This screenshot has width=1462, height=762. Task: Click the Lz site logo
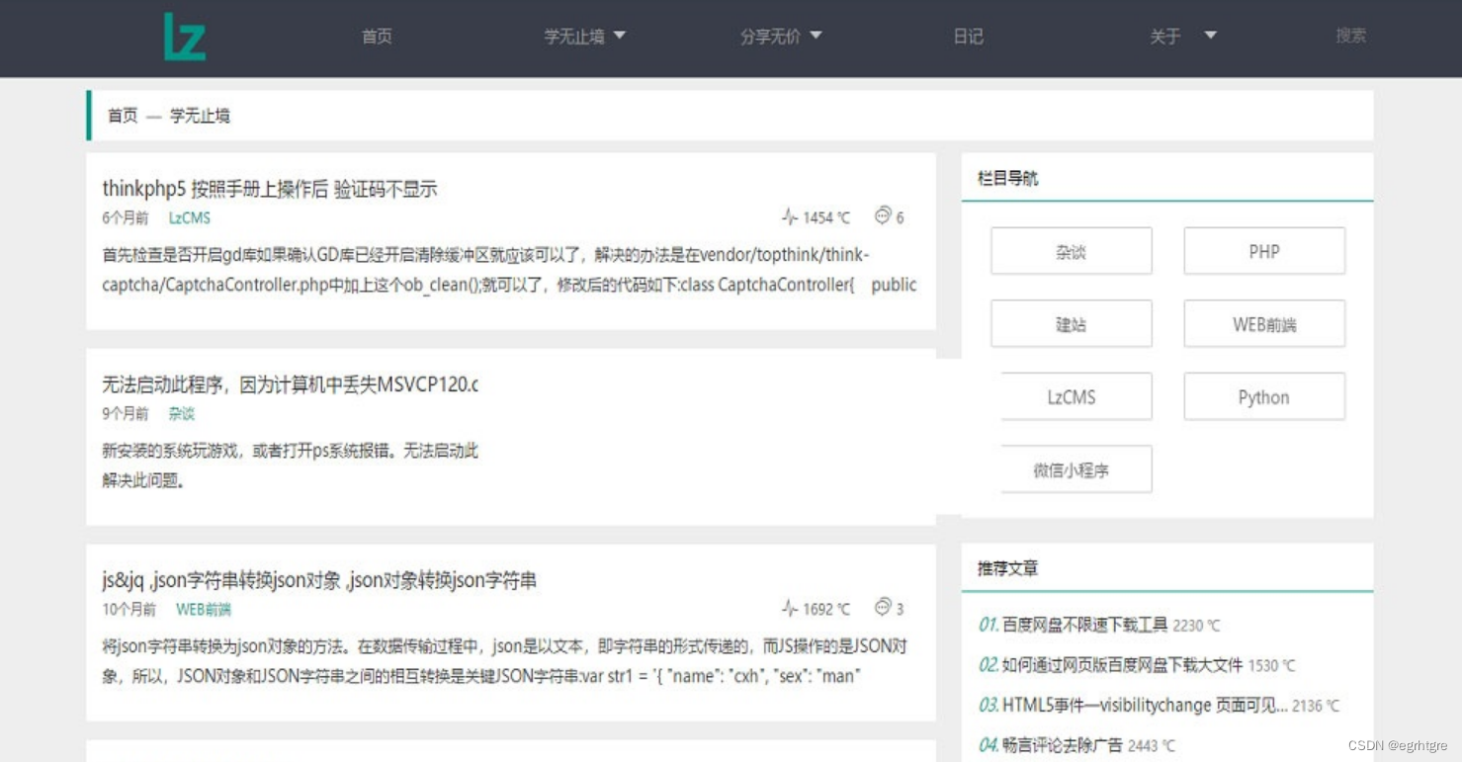pyautogui.click(x=185, y=37)
